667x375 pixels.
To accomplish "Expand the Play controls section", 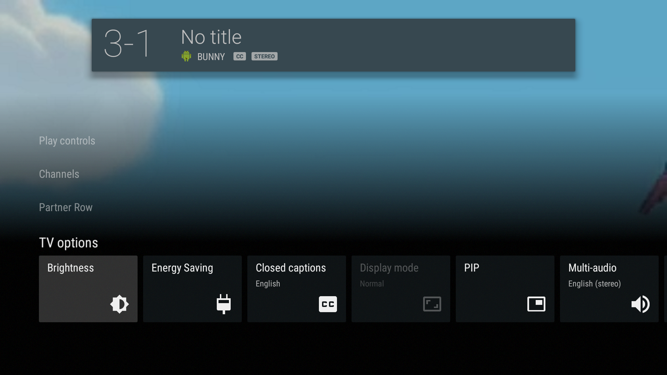I will [67, 141].
